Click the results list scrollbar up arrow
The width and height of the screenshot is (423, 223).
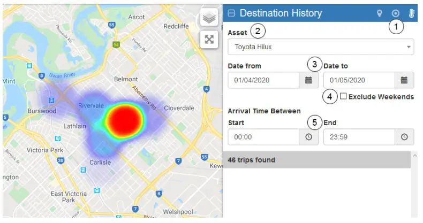tap(416, 155)
